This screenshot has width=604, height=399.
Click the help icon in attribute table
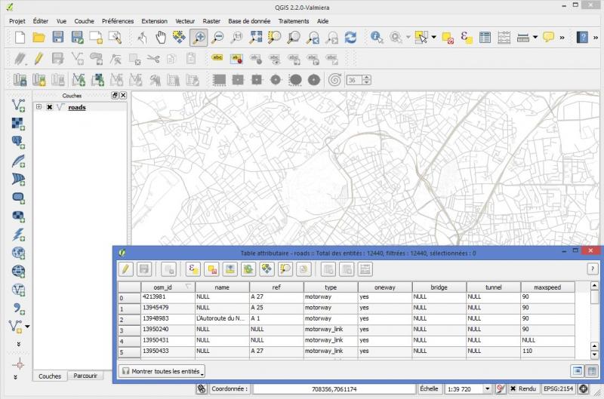pyautogui.click(x=593, y=269)
